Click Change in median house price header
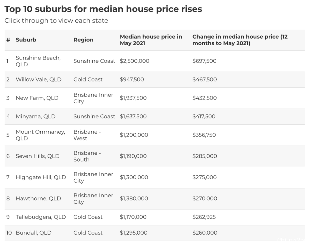Image resolution: width=309 pixels, height=244 pixels. coord(240,40)
